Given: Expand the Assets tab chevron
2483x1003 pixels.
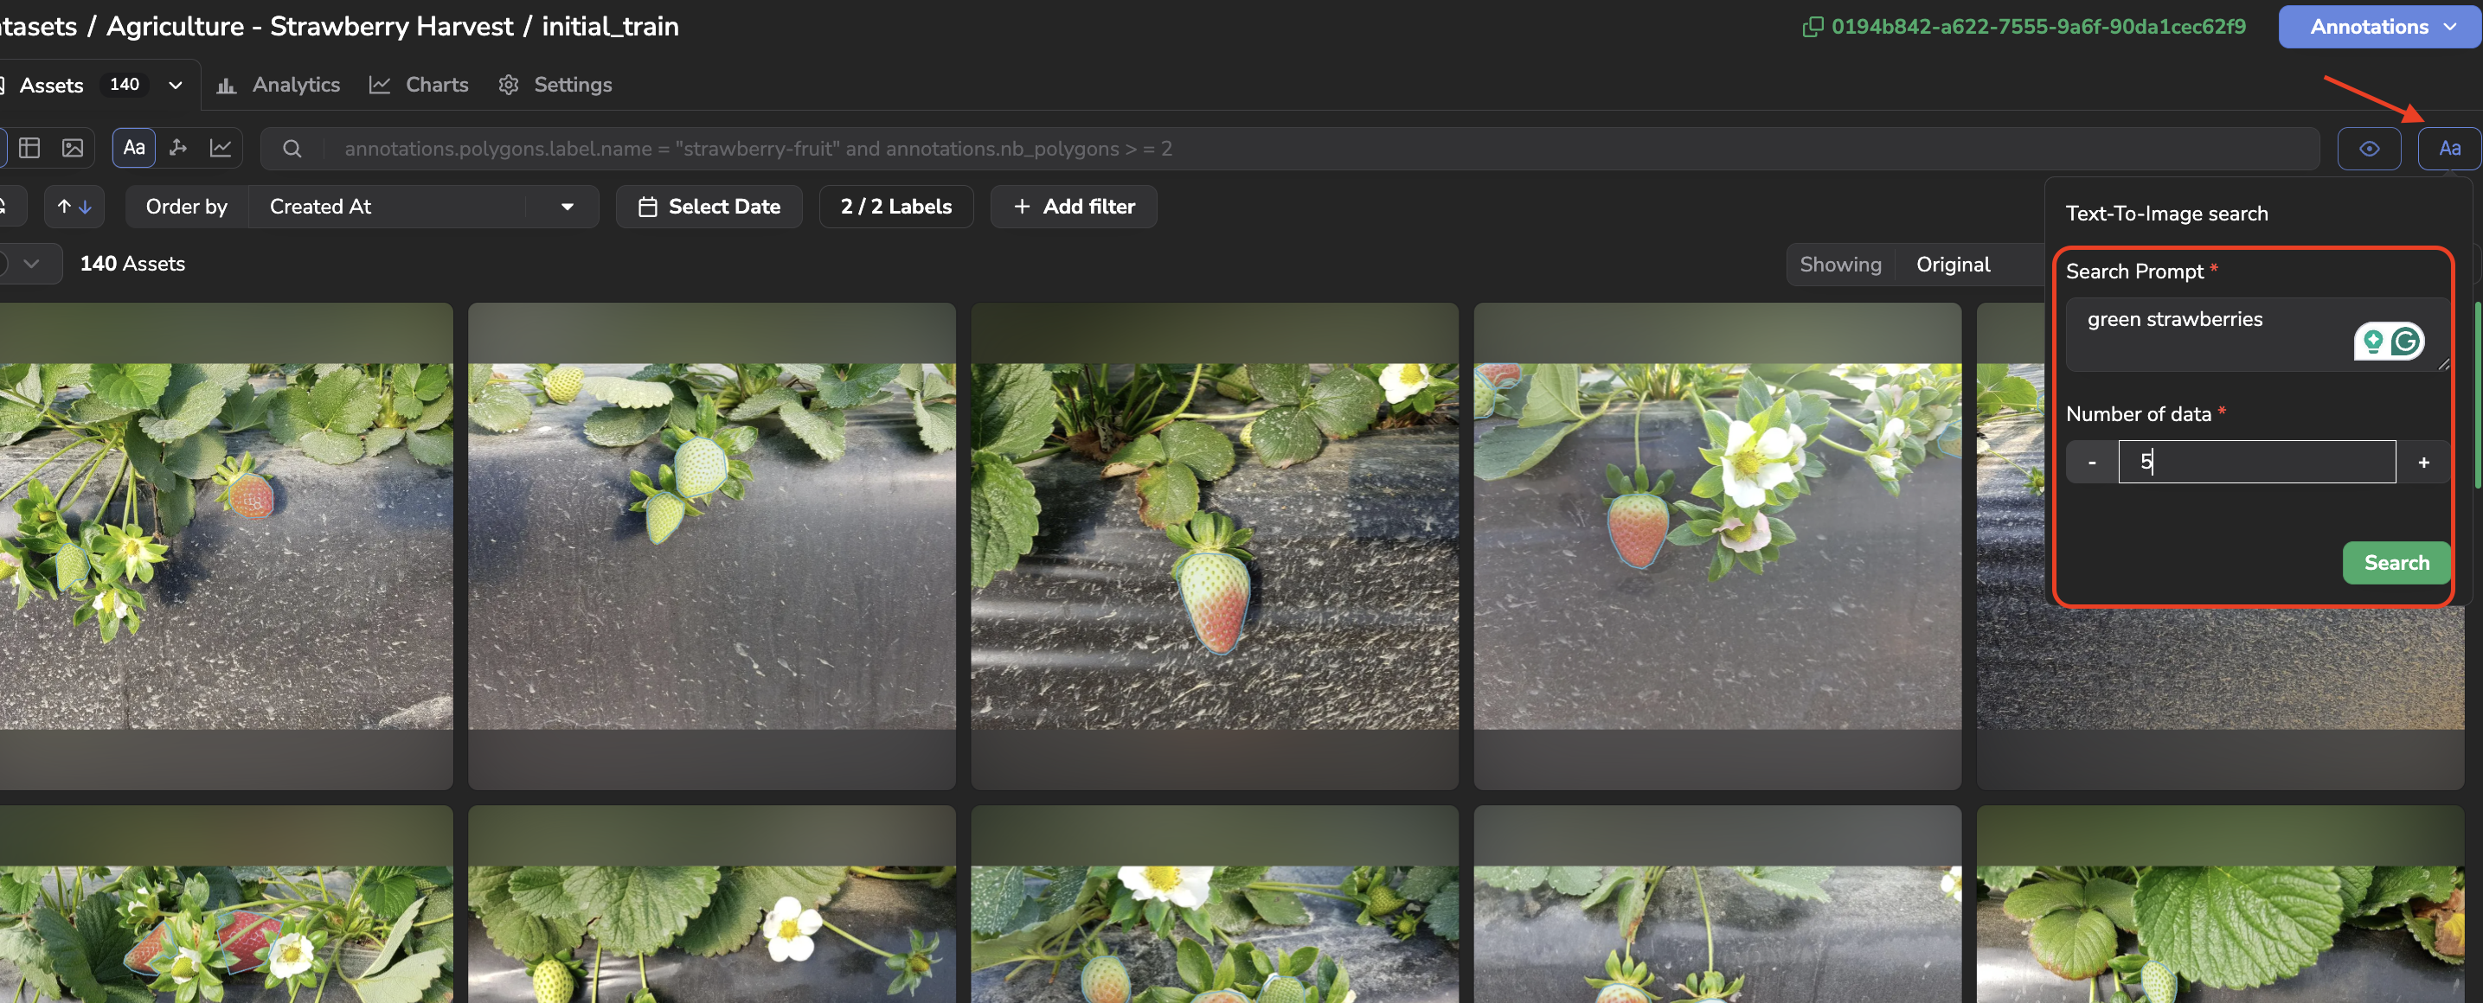Looking at the screenshot, I should click(176, 85).
